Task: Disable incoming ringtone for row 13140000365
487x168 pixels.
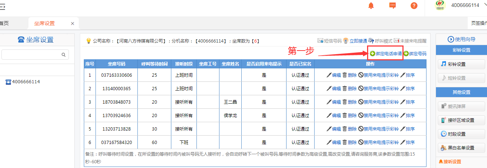Action: point(378,89)
